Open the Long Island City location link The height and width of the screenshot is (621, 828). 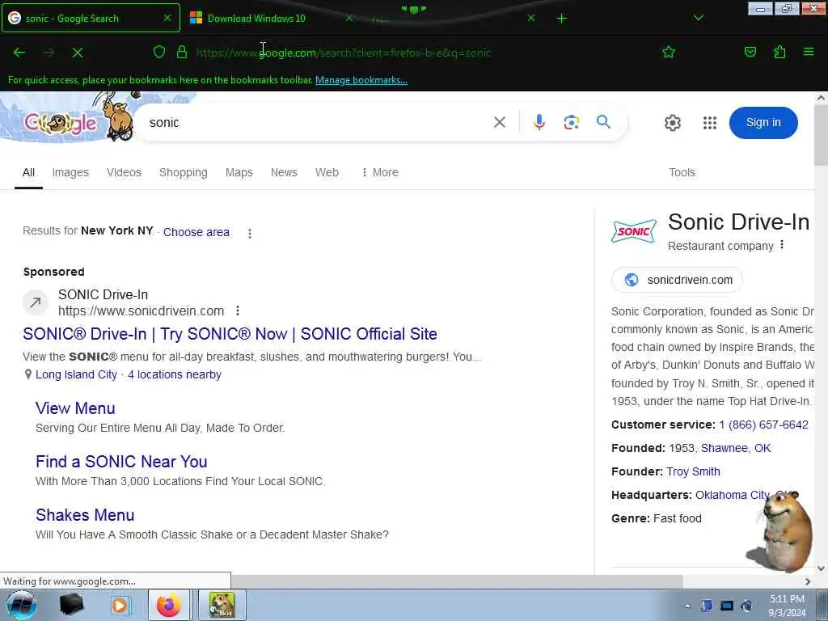76,374
